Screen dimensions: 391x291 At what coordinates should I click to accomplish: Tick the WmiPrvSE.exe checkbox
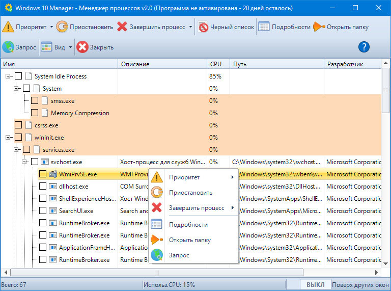[x=43, y=174]
